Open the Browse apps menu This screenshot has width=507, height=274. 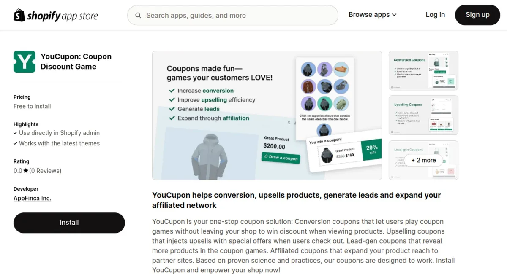click(373, 15)
